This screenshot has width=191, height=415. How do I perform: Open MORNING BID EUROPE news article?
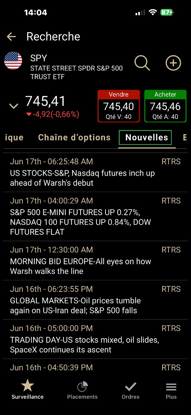pos(95,260)
